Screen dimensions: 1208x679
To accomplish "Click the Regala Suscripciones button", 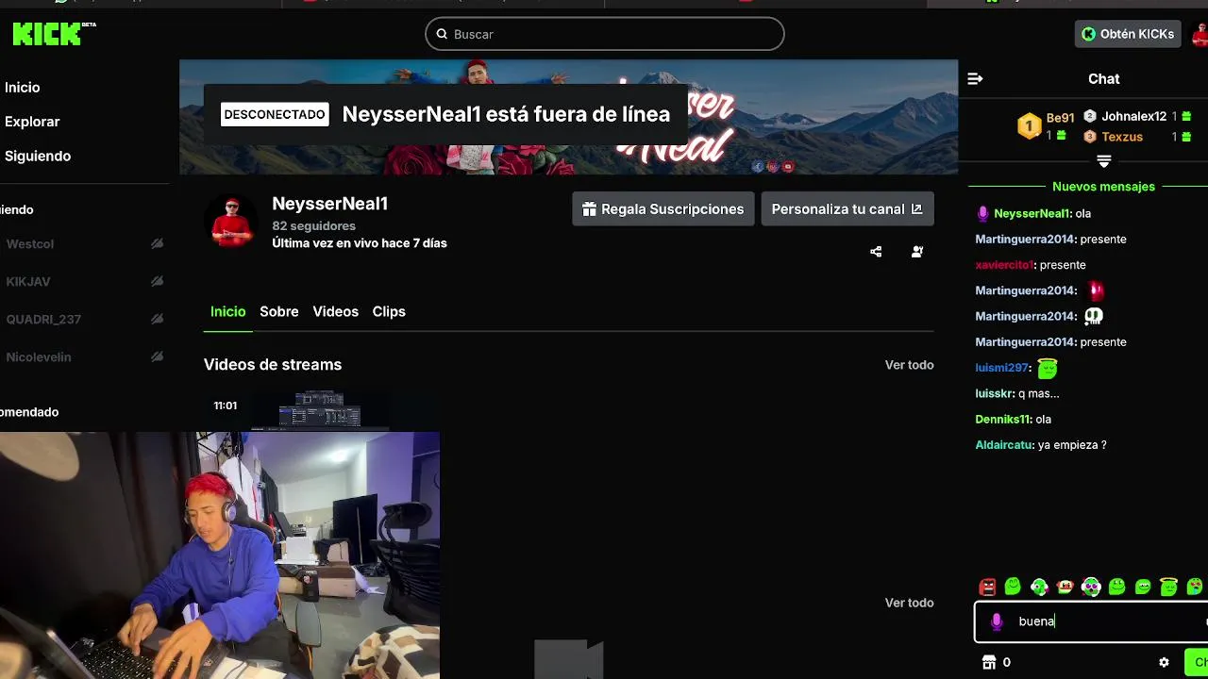I will 663,209.
